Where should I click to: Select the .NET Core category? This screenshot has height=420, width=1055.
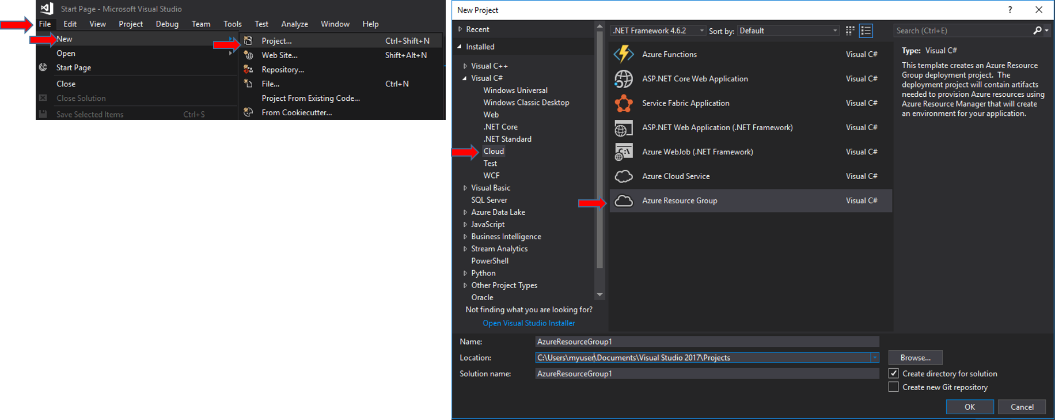pos(500,127)
